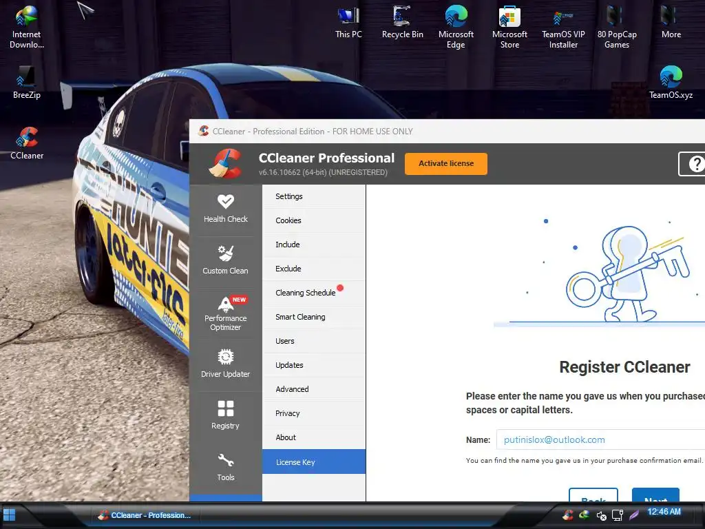Screen dimensions: 705x529
Task: Open Microsoft Store desktop icon
Action: coord(509,27)
